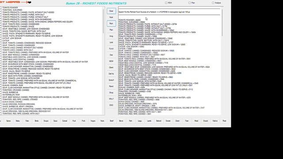This screenshot has height=159, width=283.
Task: Select SAUCE, SALSA, READY-TO-SERVE in left list
Action: [16, 71]
